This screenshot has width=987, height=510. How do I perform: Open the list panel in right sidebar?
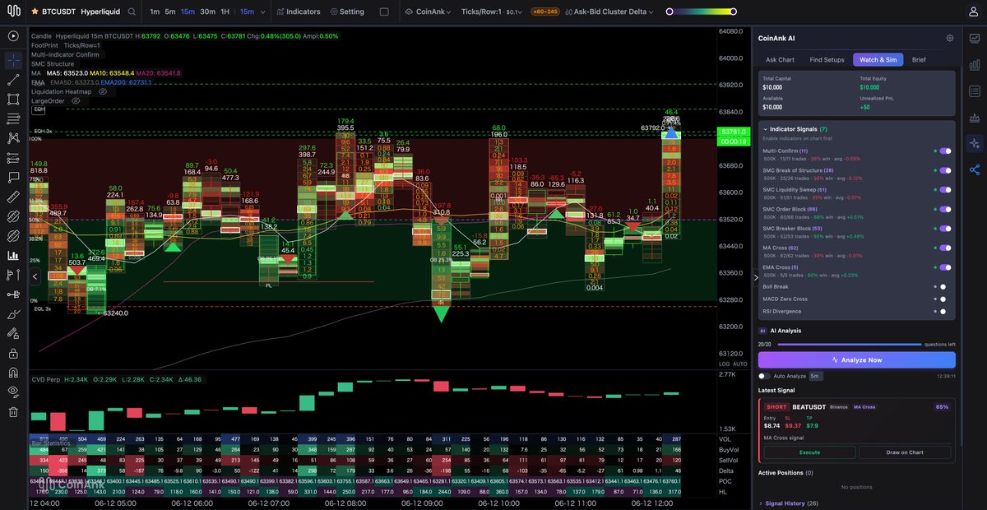click(x=975, y=91)
